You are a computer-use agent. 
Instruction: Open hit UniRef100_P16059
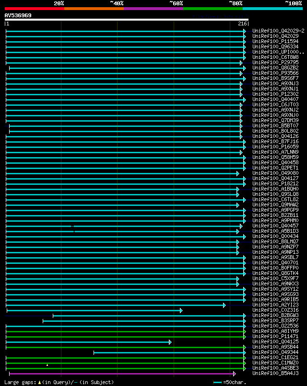275,147
